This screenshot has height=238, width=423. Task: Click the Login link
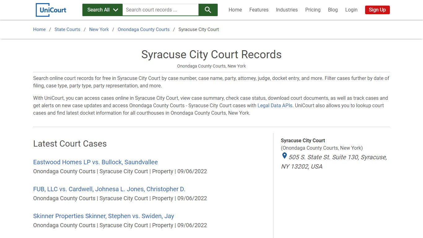(x=351, y=10)
